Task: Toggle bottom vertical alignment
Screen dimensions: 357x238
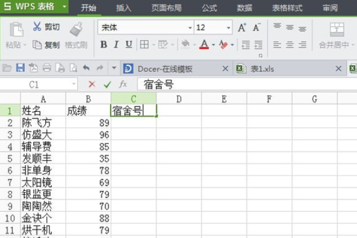Action: [302, 29]
